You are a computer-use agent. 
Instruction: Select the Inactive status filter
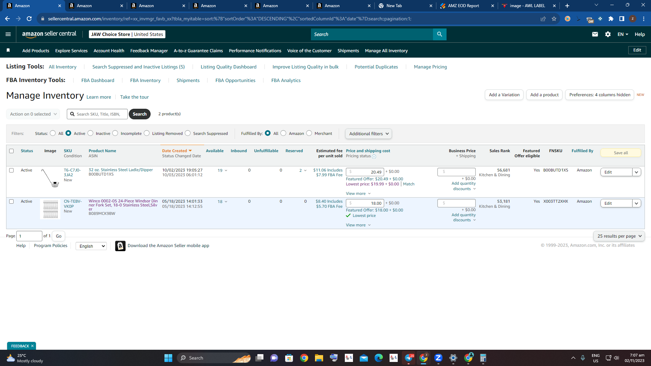[91, 133]
